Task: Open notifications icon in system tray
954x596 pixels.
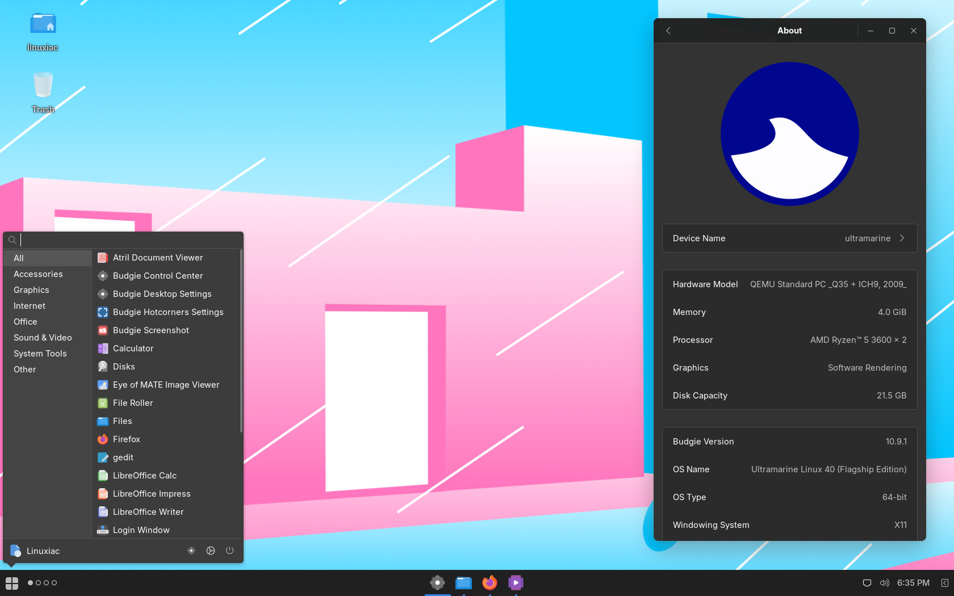Action: [867, 583]
